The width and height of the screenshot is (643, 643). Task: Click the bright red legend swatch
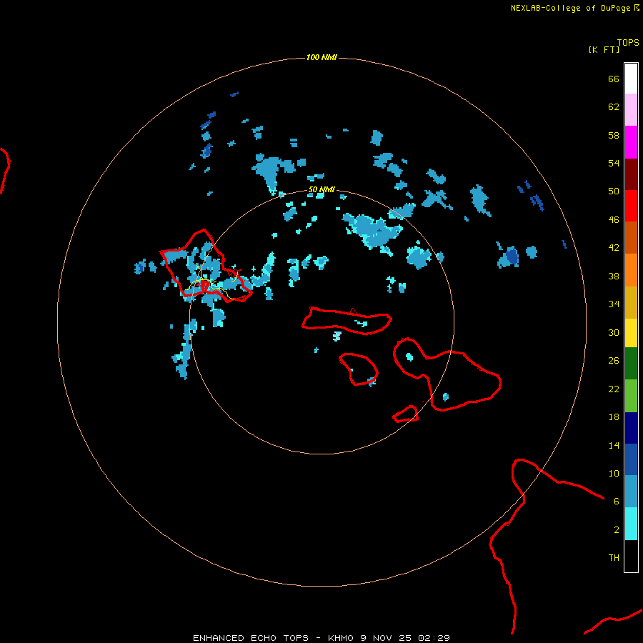pos(631,206)
